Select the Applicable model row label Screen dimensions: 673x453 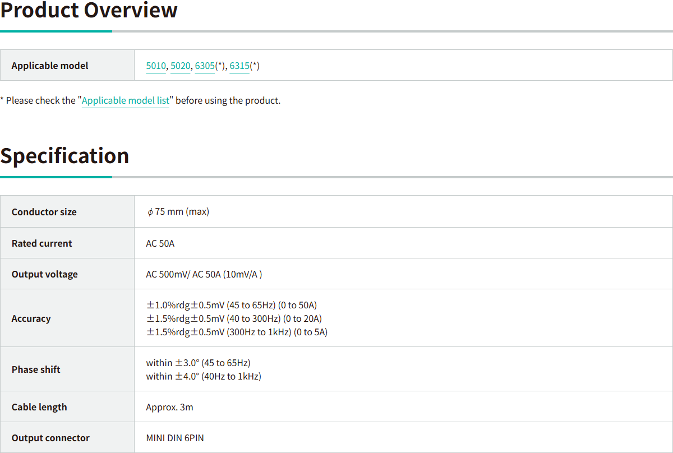[50, 66]
